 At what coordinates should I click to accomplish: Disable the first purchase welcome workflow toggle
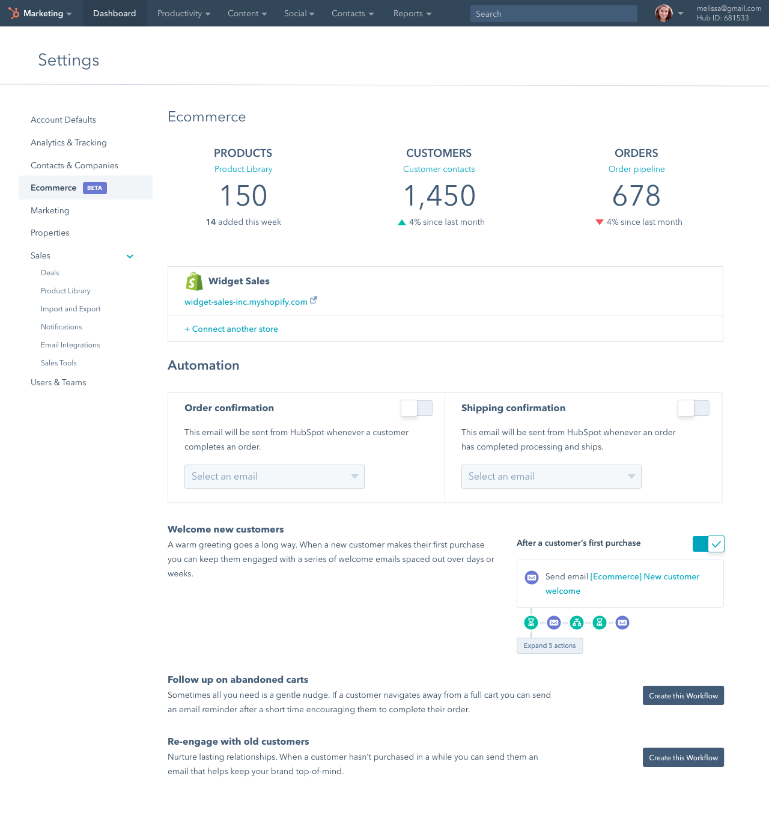pyautogui.click(x=708, y=544)
